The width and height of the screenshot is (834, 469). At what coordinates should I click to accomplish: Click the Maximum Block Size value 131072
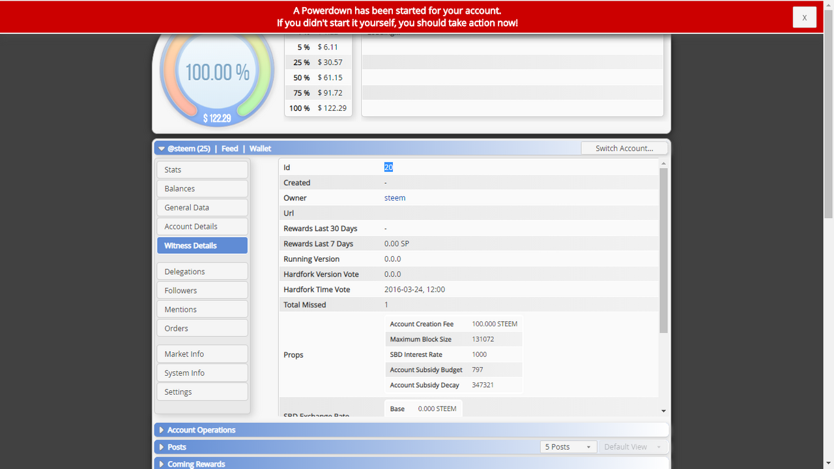coord(483,339)
